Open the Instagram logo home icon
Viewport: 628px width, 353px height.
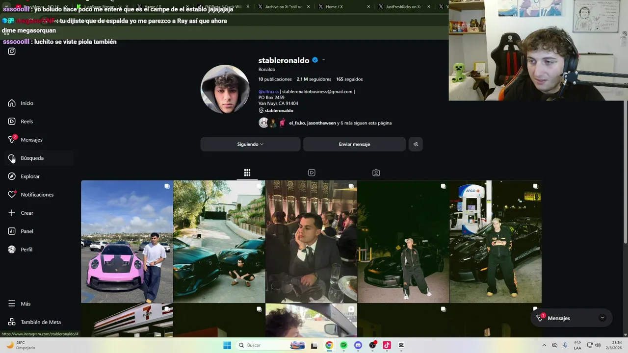[x=12, y=51]
